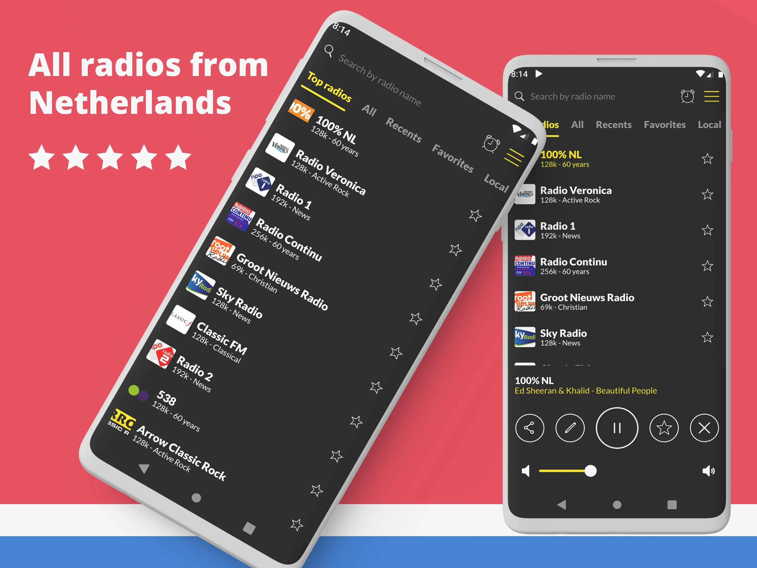
Task: Tap the pause button on 100% NL
Action: (x=617, y=428)
